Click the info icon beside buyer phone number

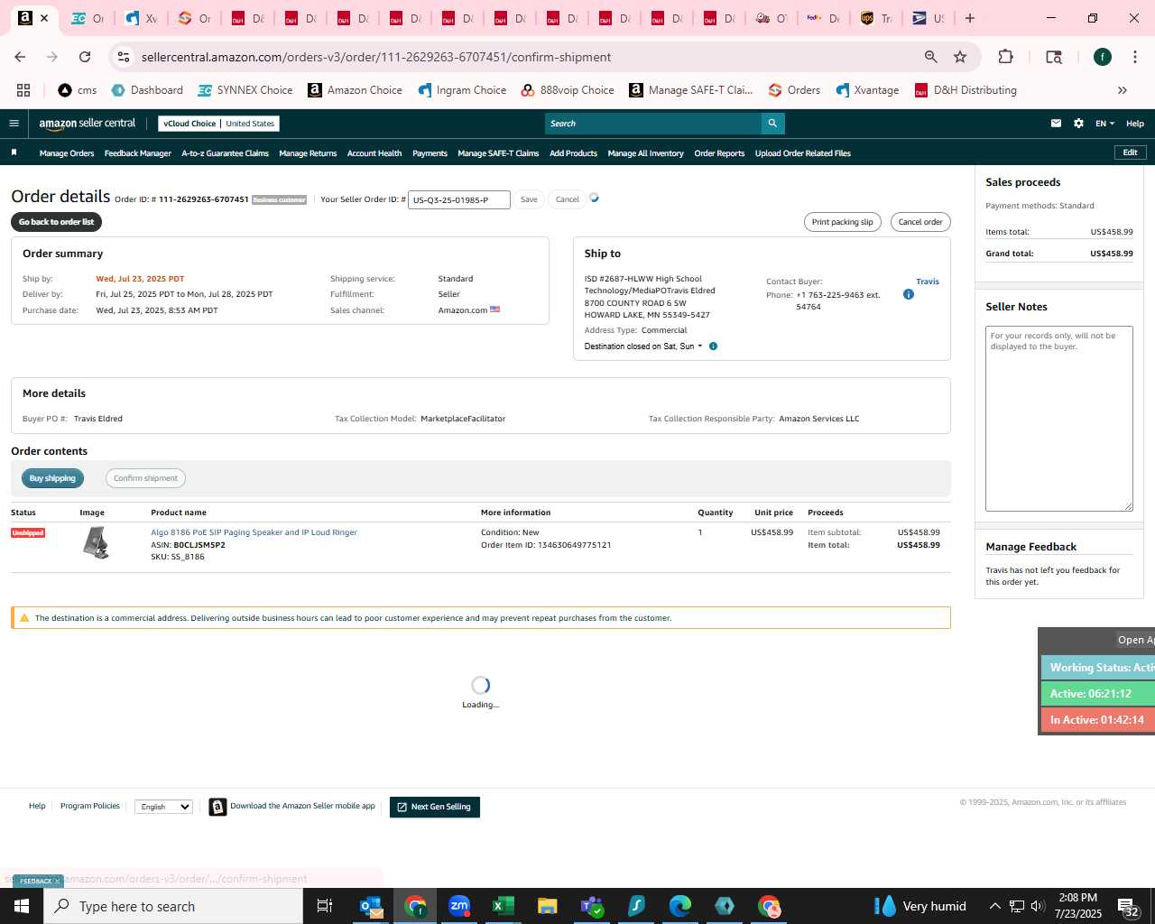pos(909,294)
